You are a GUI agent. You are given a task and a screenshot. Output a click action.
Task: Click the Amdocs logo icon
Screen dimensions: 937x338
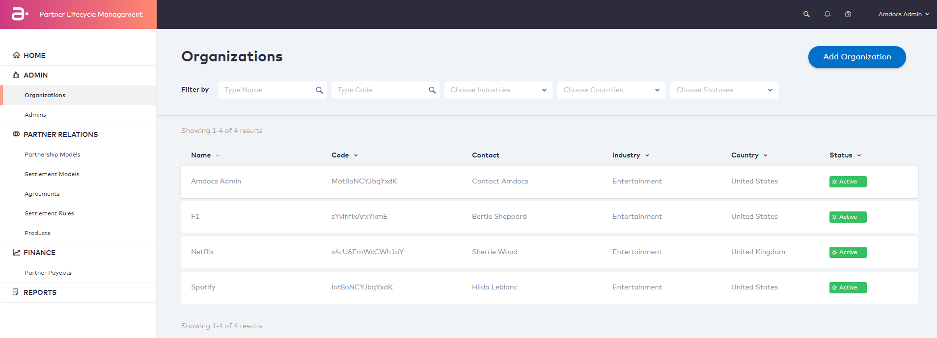(x=20, y=14)
